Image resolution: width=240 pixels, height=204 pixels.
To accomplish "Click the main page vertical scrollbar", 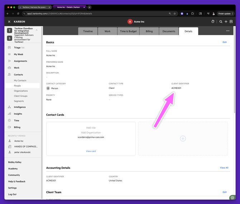I will (235, 70).
